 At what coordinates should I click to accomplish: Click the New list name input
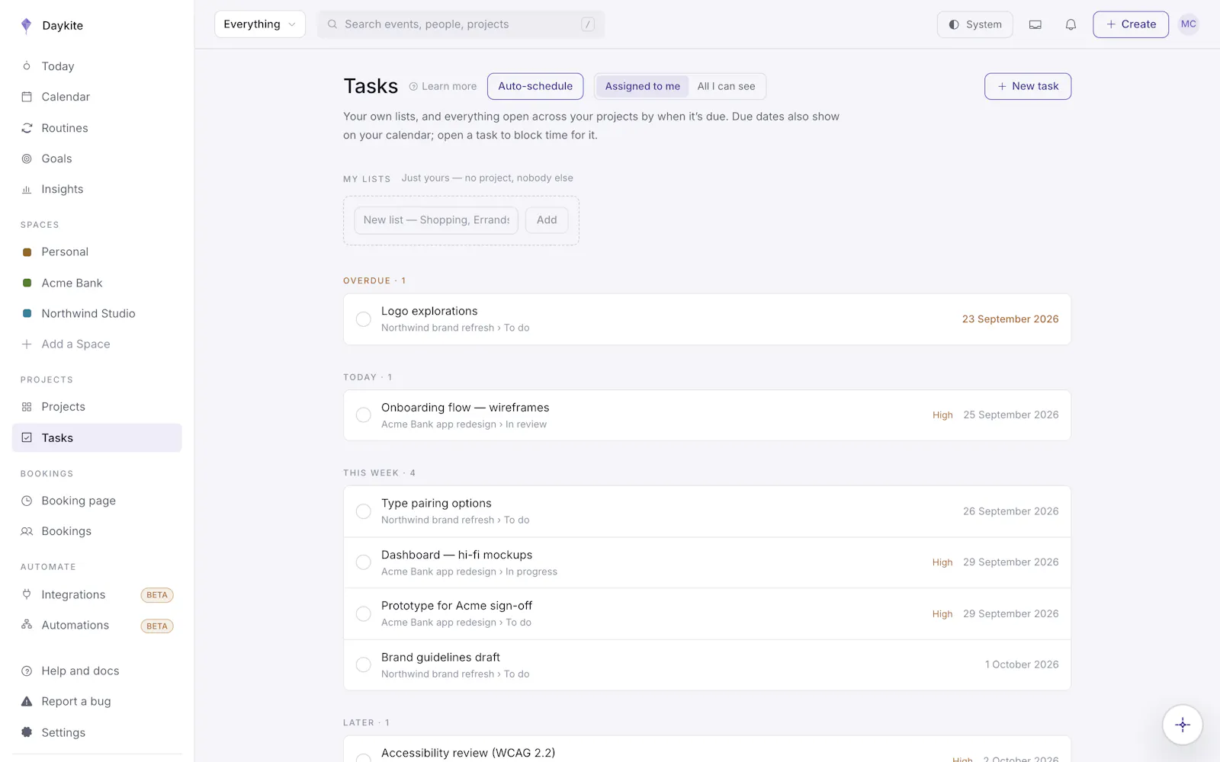tap(436, 220)
